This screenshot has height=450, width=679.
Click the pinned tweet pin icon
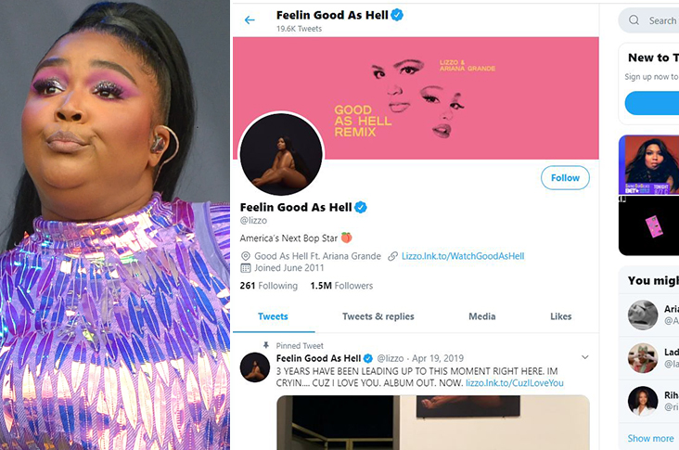pos(266,345)
